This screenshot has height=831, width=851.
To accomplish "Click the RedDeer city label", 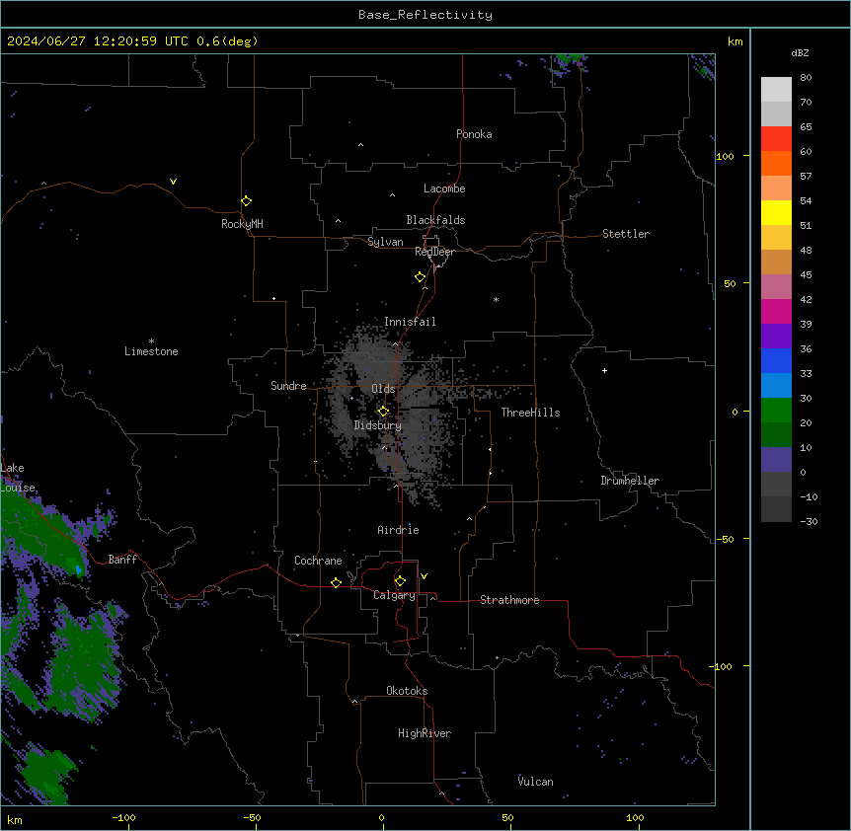I will point(434,252).
